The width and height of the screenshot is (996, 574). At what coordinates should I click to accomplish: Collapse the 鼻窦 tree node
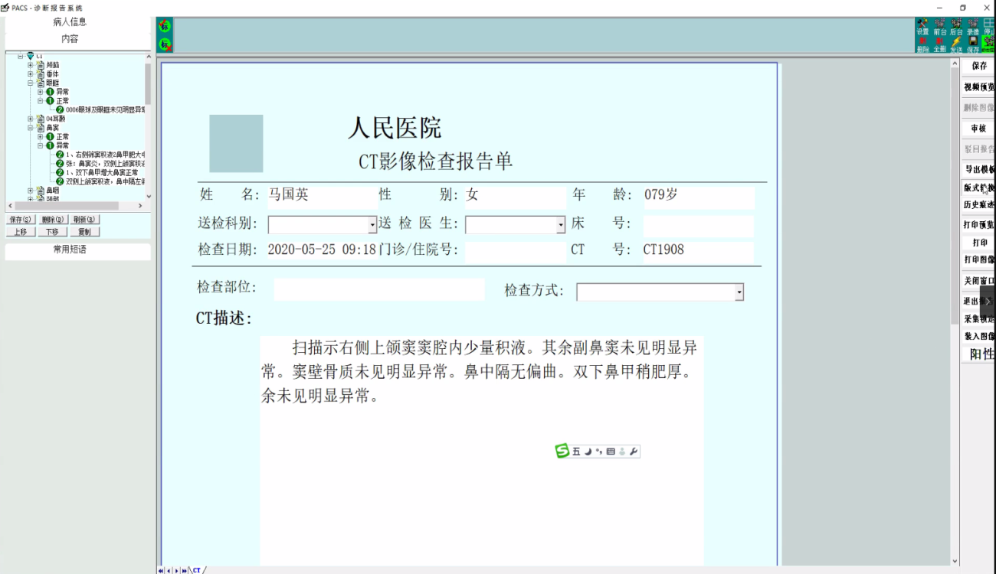click(x=31, y=128)
